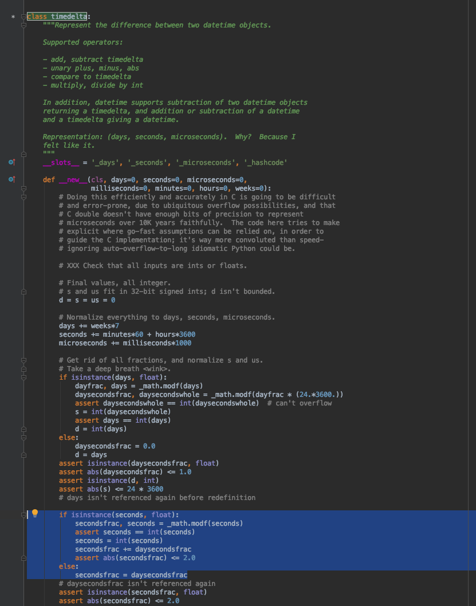Click the asterisk marker beside class timedelta
The height and width of the screenshot is (606, 476).
click(x=13, y=17)
